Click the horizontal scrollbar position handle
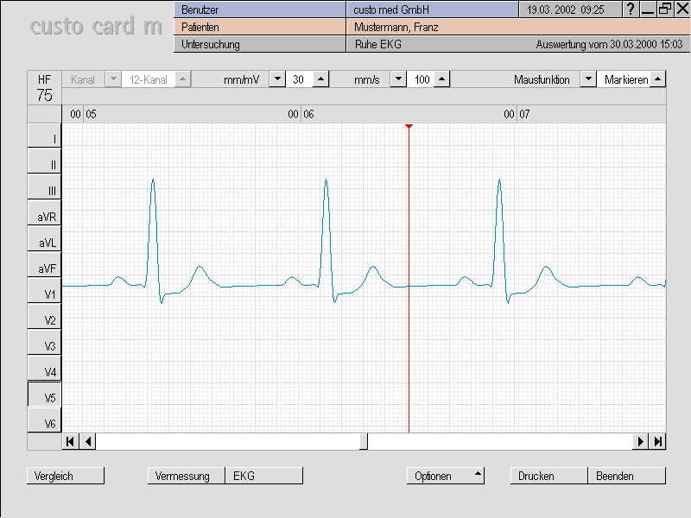The width and height of the screenshot is (691, 518). pyautogui.click(x=364, y=441)
